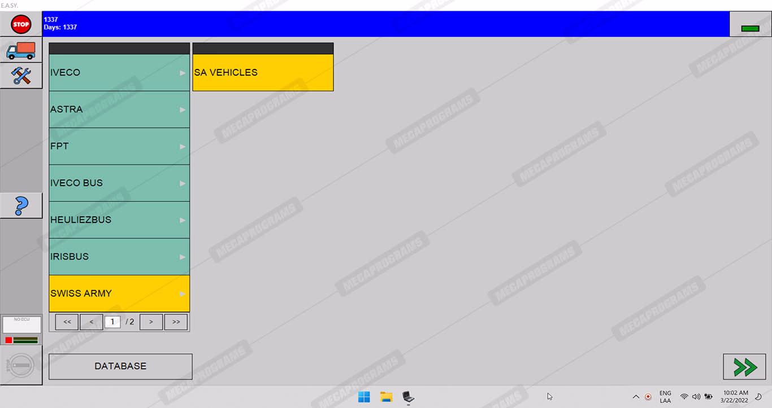Click the greyed-out ignition key stop icon

[21, 365]
